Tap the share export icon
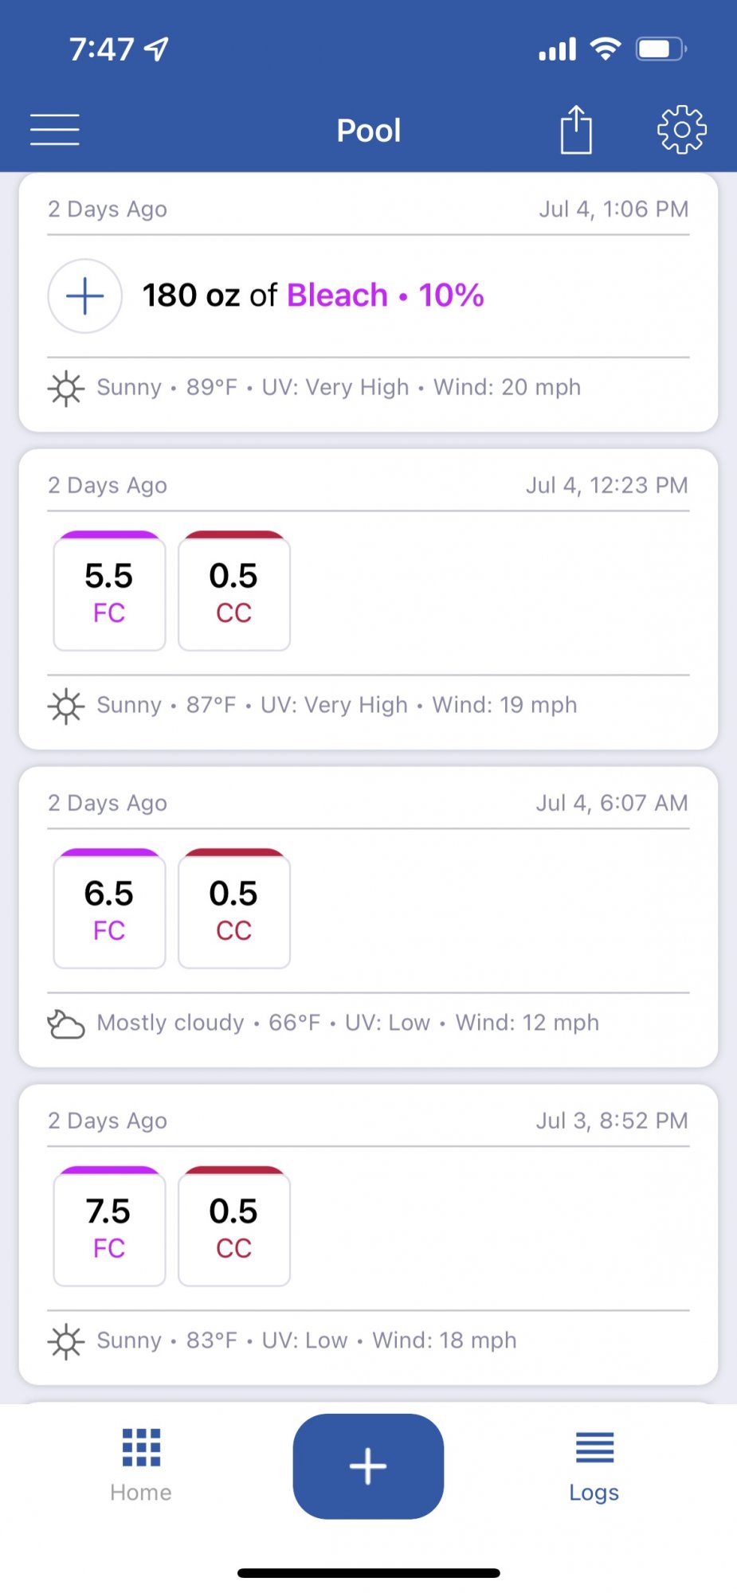Image resolution: width=737 pixels, height=1593 pixels. click(576, 129)
